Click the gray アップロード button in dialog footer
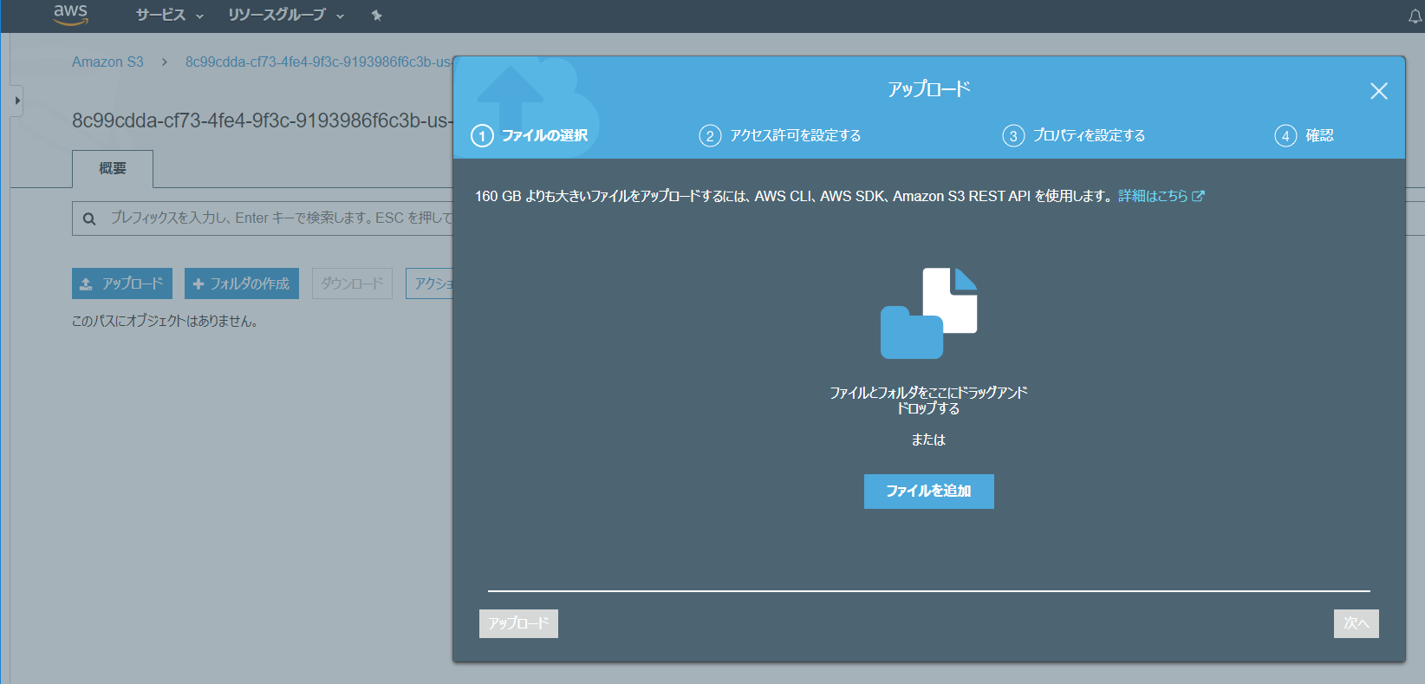Screen dimensions: 1425x684 [518, 623]
